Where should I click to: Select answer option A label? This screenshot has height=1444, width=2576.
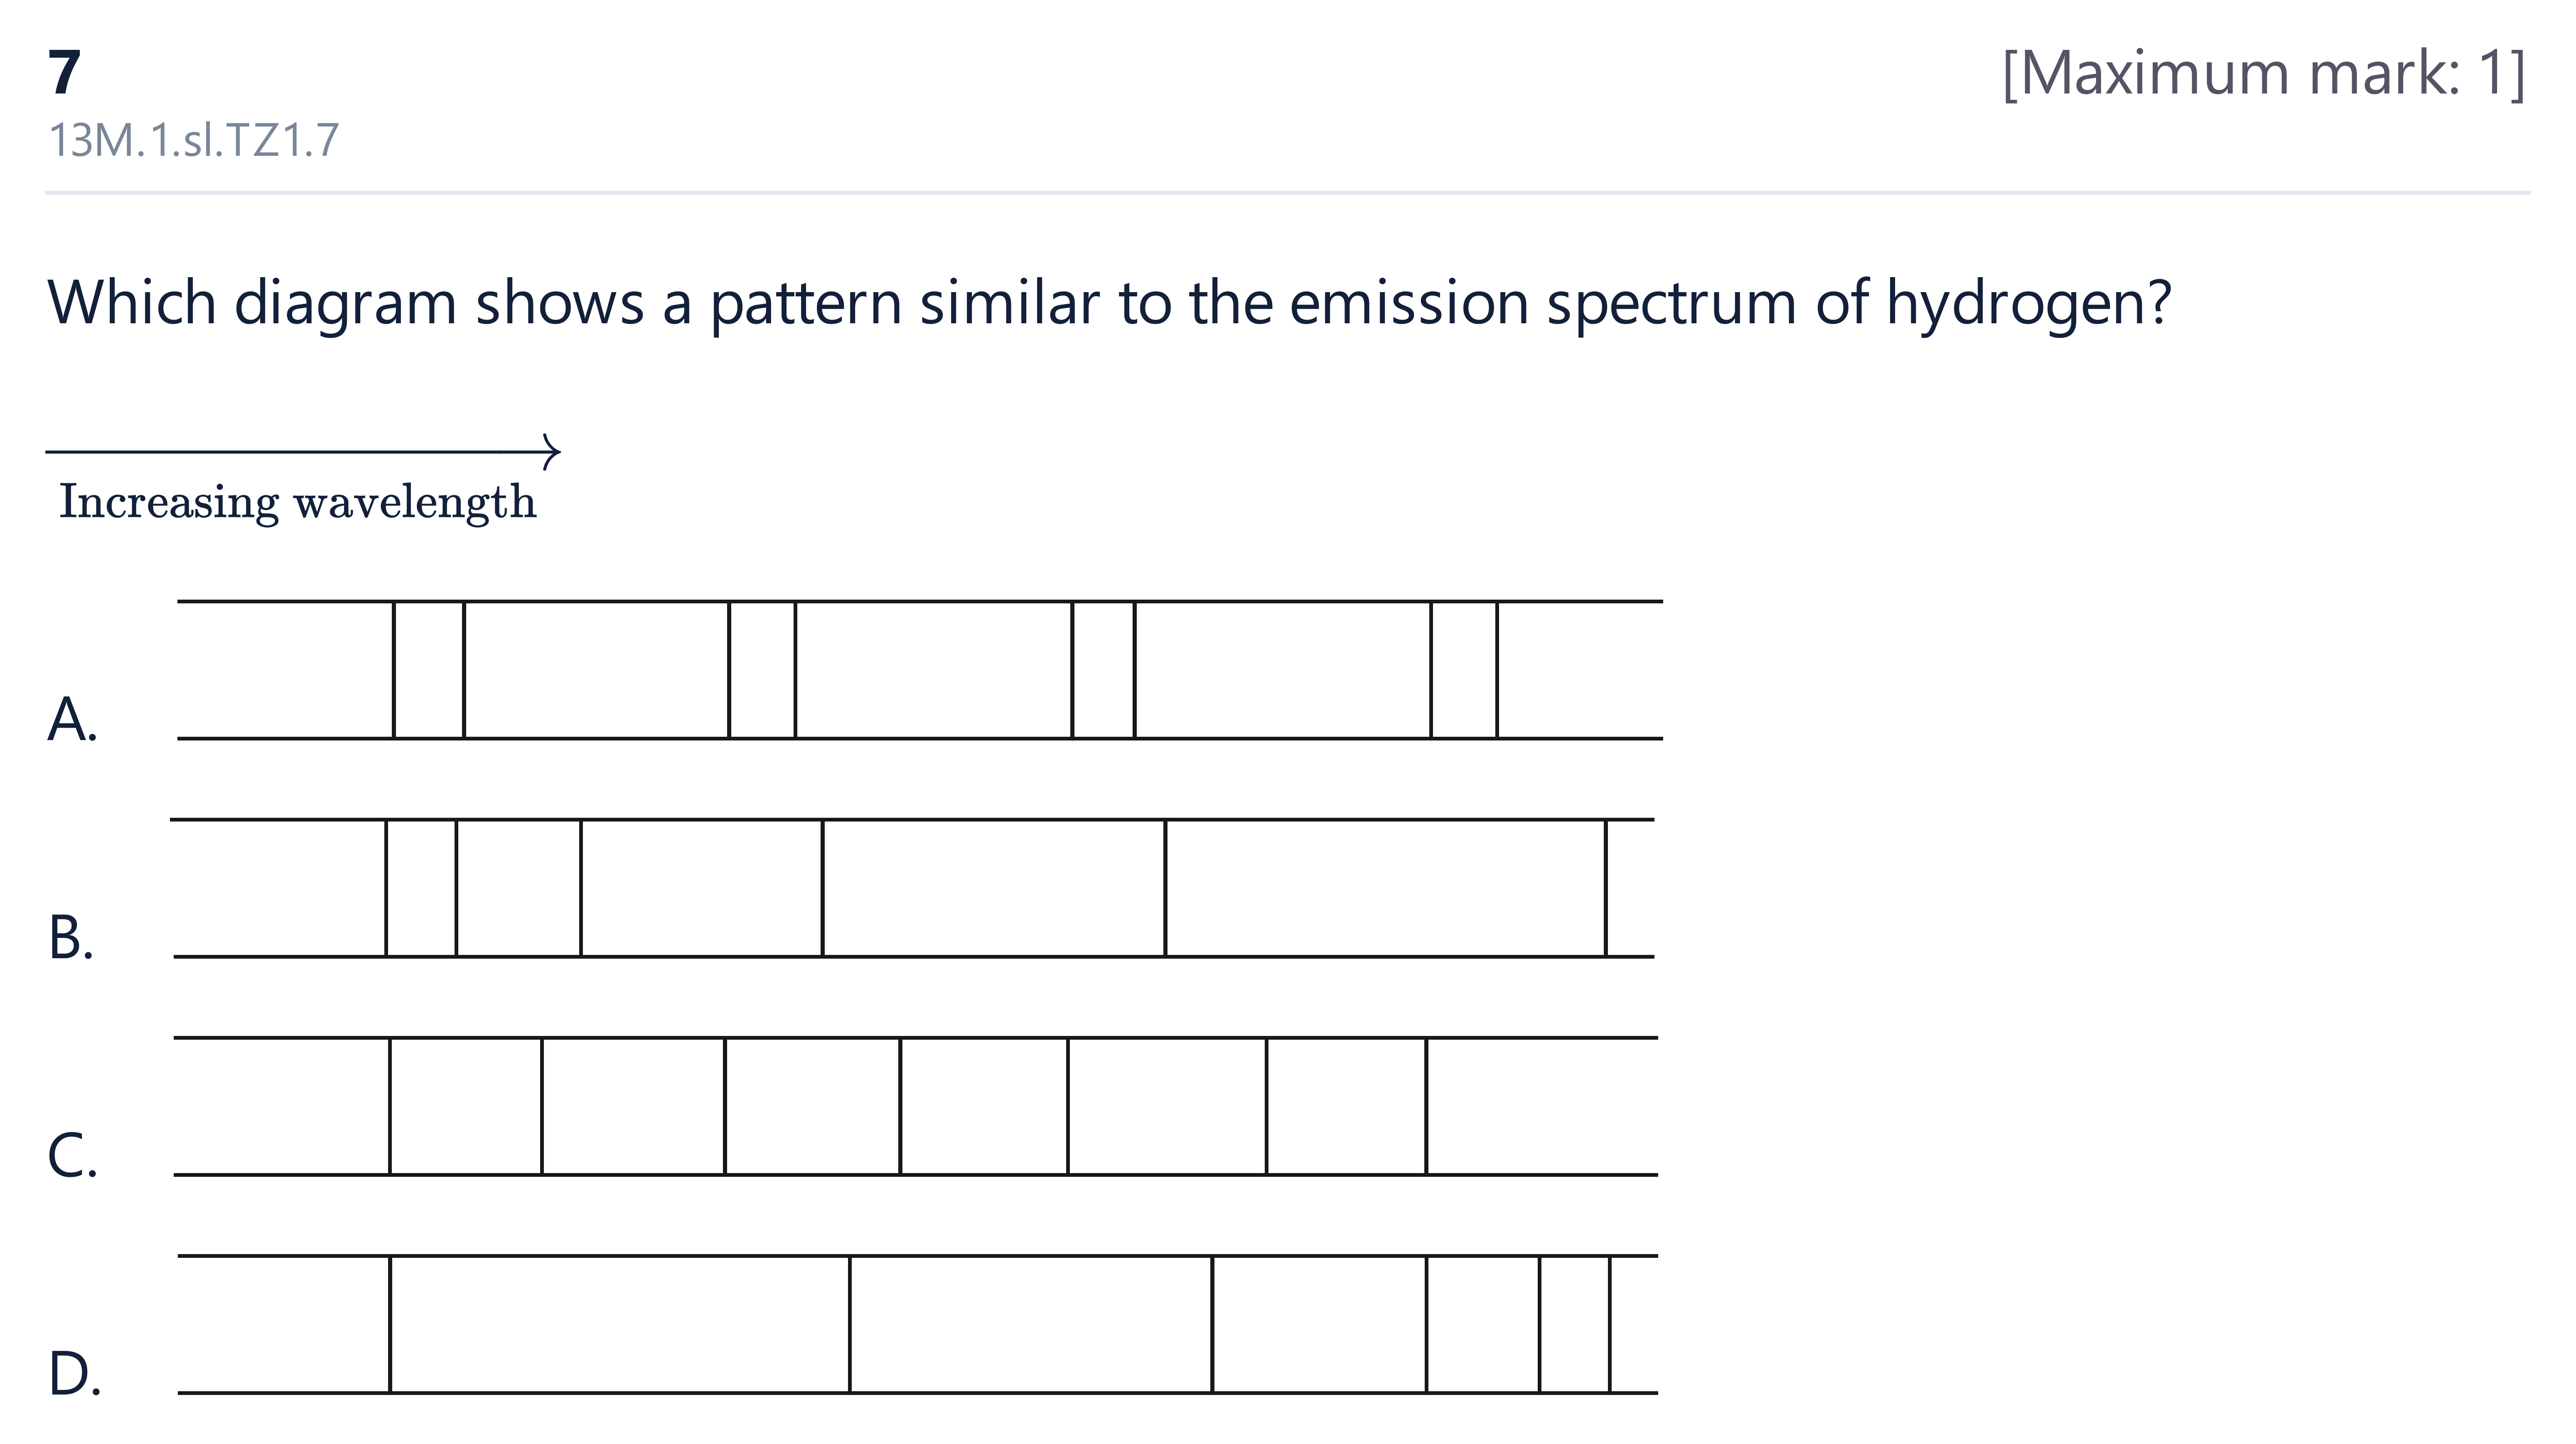tap(72, 719)
